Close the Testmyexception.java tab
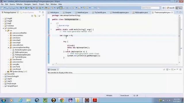Image resolution: width=184 pixels, height=103 pixels. coord(172,12)
